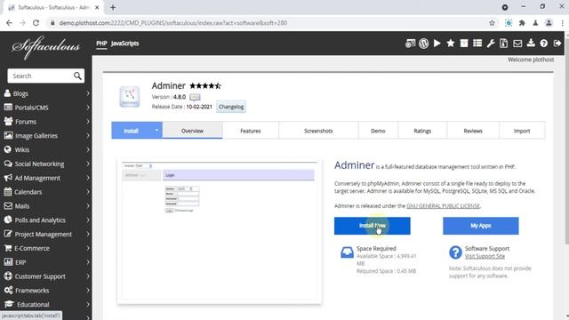Open the installations archive box icon
Viewport: 569px width, 320px height.
[464, 44]
